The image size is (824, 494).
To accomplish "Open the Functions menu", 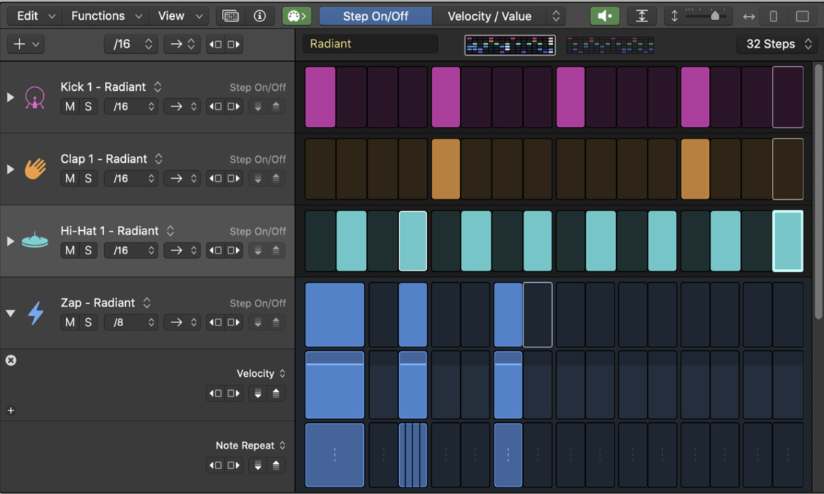I will [100, 15].
